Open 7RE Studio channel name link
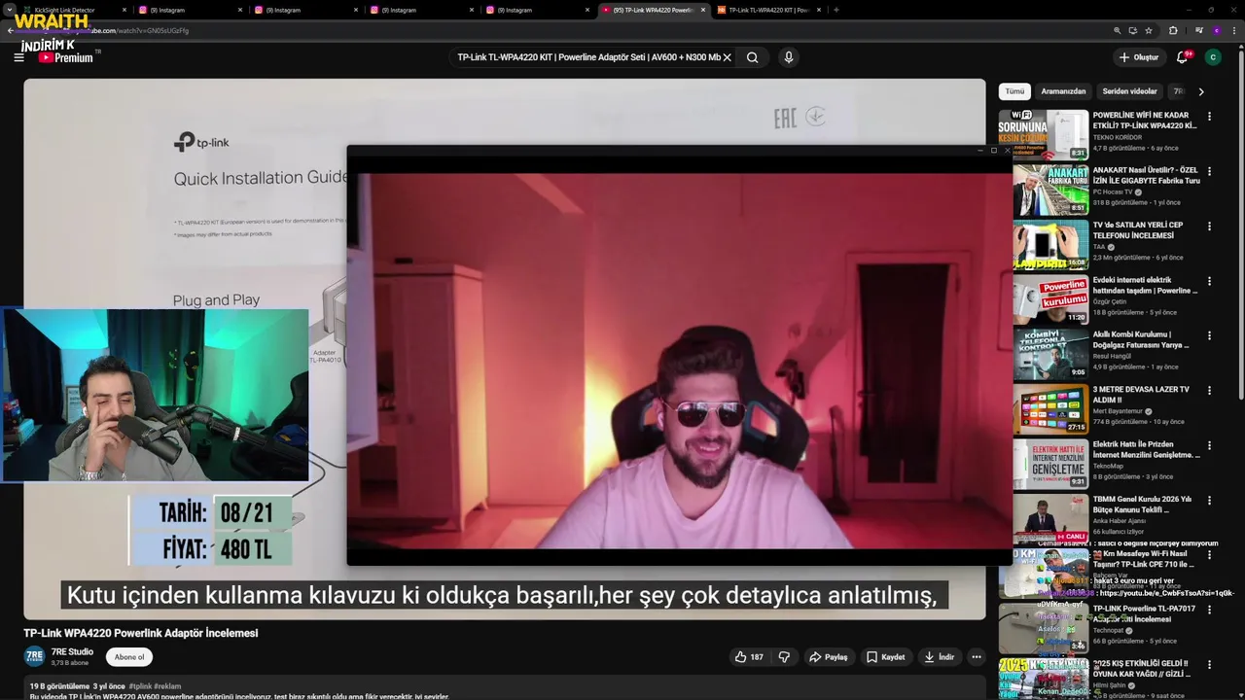Viewport: 1245px width, 700px height. (x=72, y=652)
